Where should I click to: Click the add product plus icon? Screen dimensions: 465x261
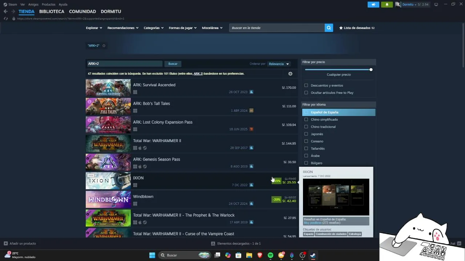click(5, 244)
